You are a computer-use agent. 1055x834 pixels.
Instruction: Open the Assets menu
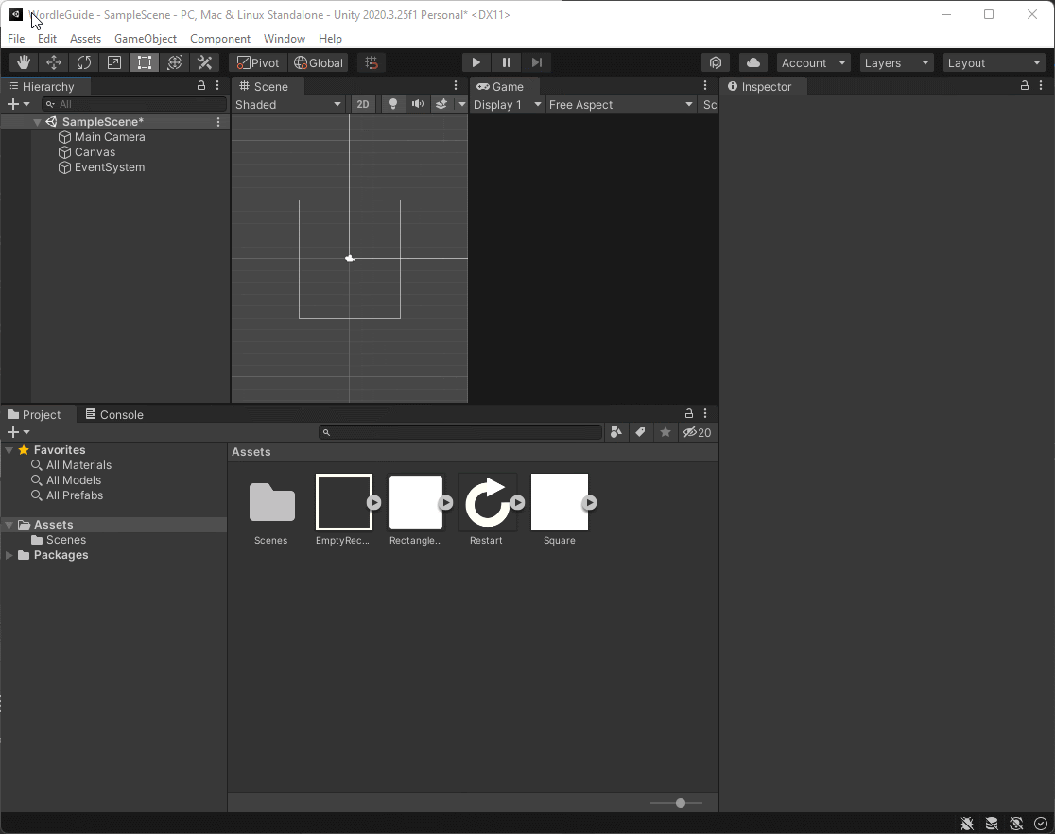click(85, 39)
